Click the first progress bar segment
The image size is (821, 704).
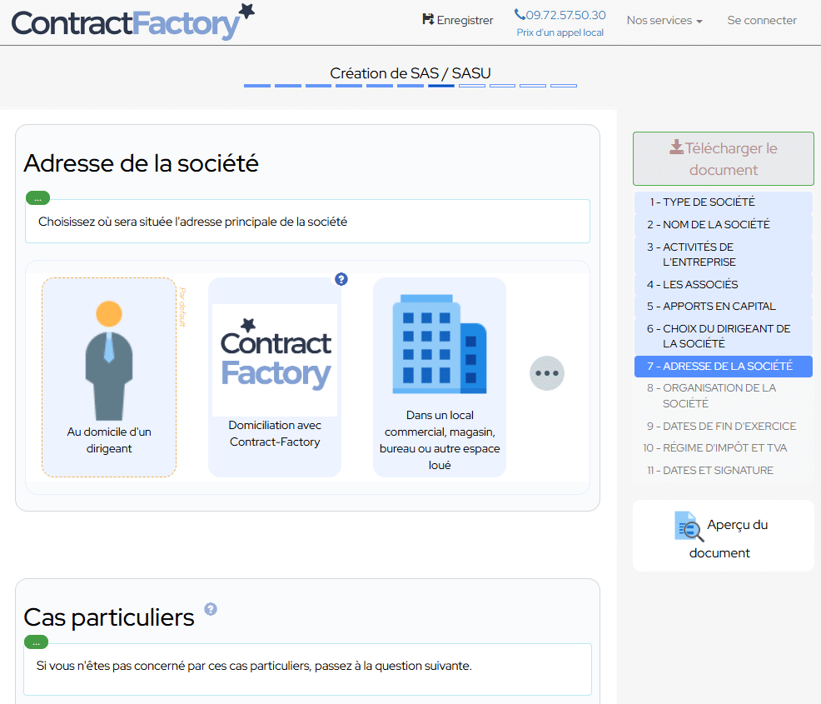click(256, 85)
